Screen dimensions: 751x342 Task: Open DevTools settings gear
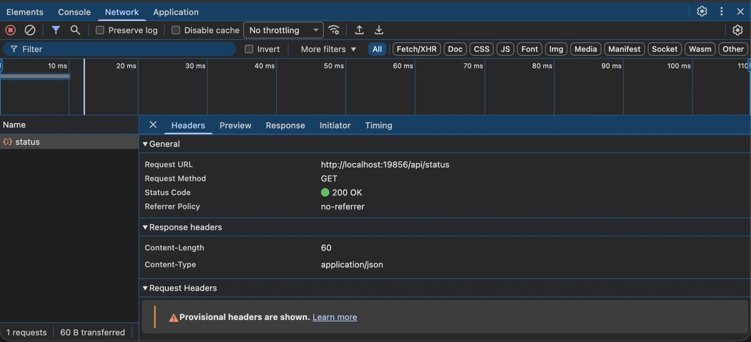tap(702, 11)
